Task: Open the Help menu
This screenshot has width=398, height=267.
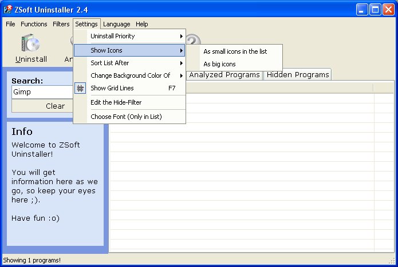Action: (141, 24)
